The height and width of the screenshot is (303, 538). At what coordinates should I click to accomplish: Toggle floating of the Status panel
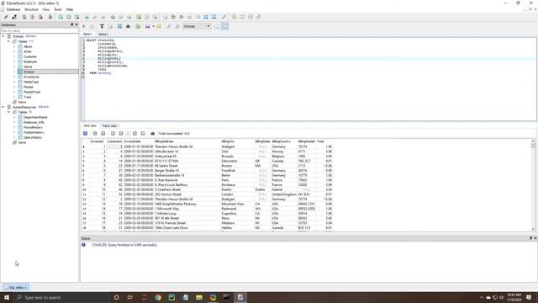pos(530,238)
